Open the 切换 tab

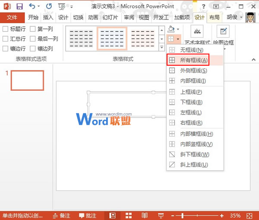pyautogui.click(x=78, y=17)
